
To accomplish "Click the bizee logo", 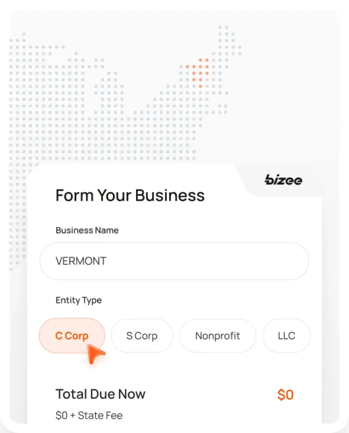I will tap(283, 180).
